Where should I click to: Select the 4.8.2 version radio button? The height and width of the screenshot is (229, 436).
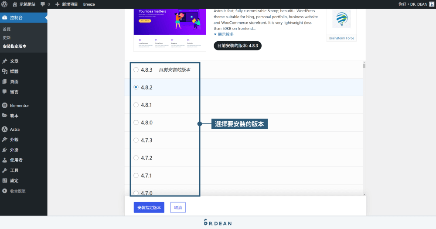pos(136,87)
